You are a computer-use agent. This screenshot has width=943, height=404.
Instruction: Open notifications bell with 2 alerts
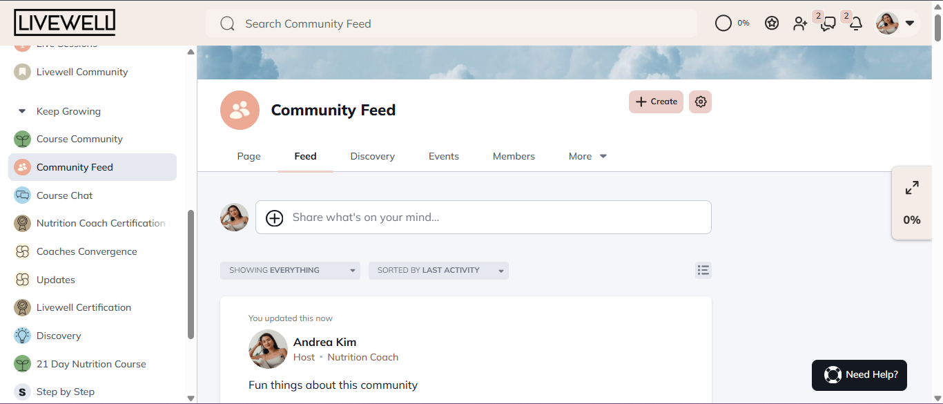pos(855,23)
